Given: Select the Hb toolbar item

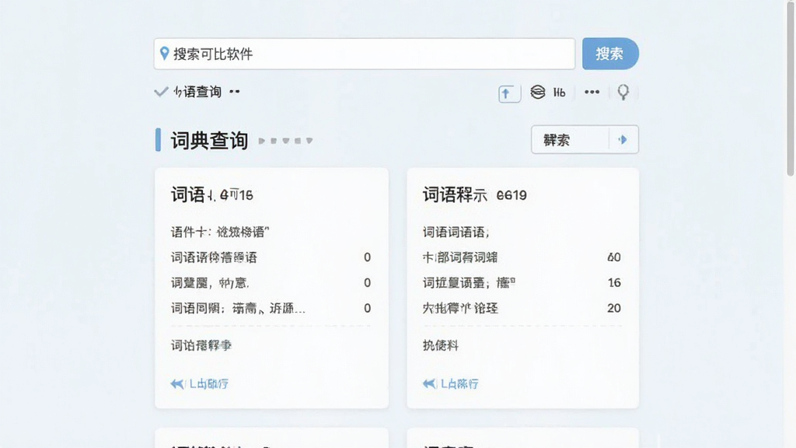Looking at the screenshot, I should (560, 93).
